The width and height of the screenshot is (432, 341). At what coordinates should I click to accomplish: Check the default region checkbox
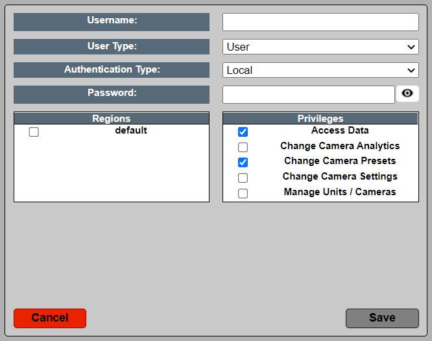(x=34, y=132)
